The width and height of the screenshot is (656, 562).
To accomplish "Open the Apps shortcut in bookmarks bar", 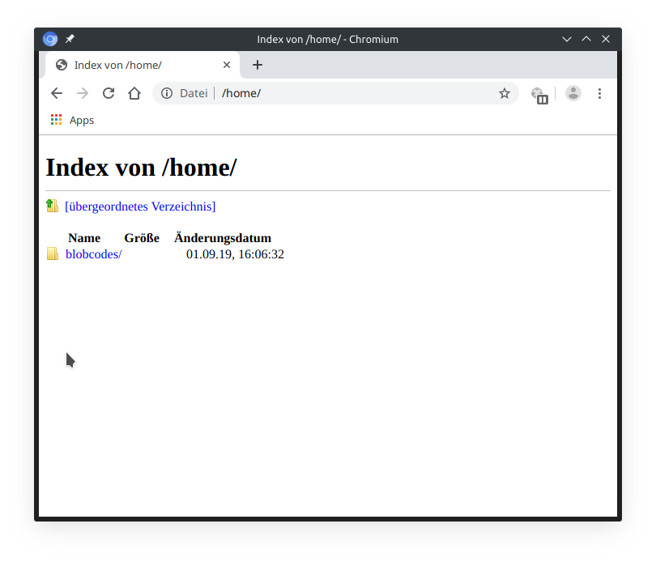I will pos(72,120).
